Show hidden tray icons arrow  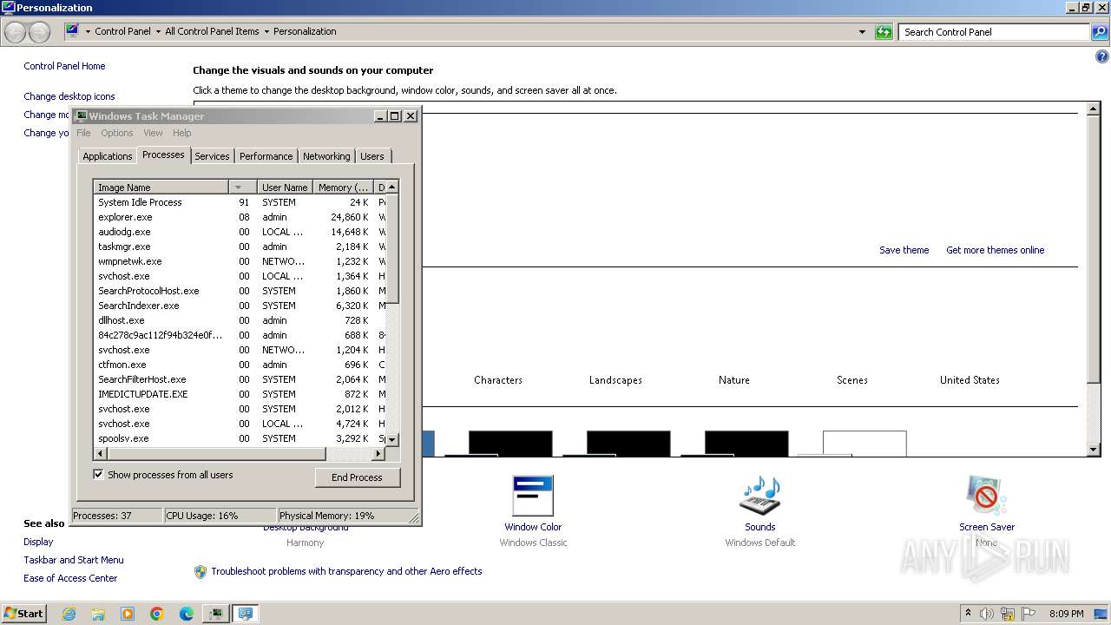(x=968, y=614)
